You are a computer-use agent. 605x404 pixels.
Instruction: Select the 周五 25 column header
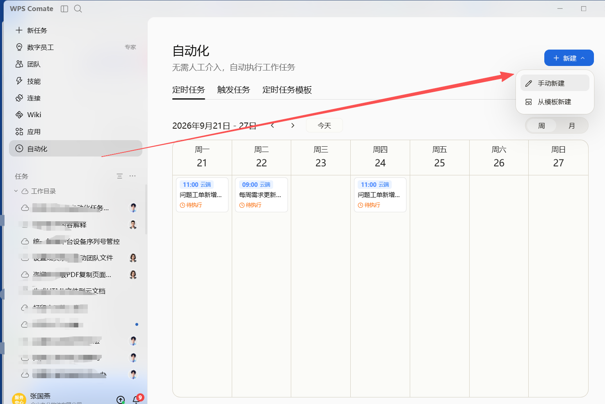pyautogui.click(x=440, y=157)
